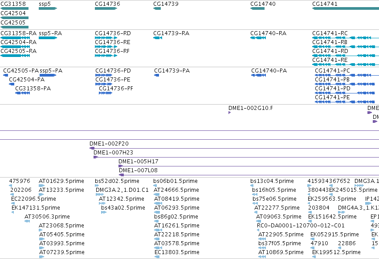Image resolution: width=379 pixels, height=259 pixels.
Task: Click the CG14739 gene arrow
Action: [157, 8]
